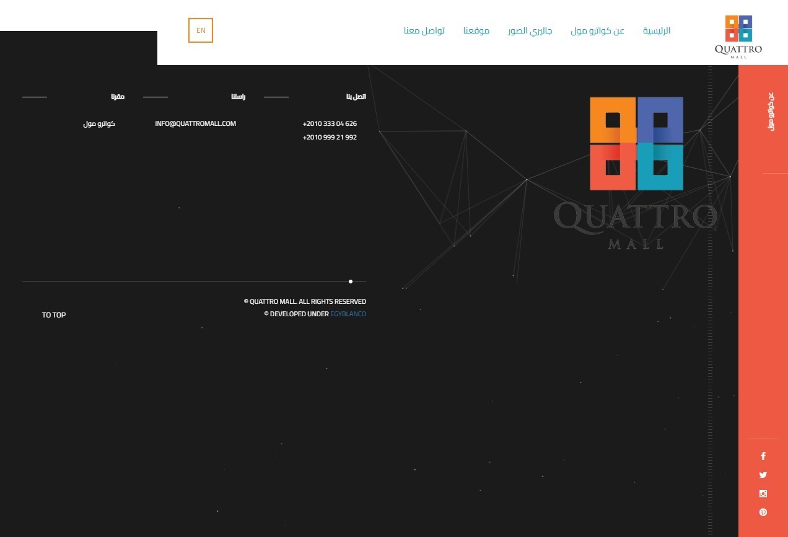Open the Twitter social icon
Image resolution: width=788 pixels, height=537 pixels.
pos(763,475)
